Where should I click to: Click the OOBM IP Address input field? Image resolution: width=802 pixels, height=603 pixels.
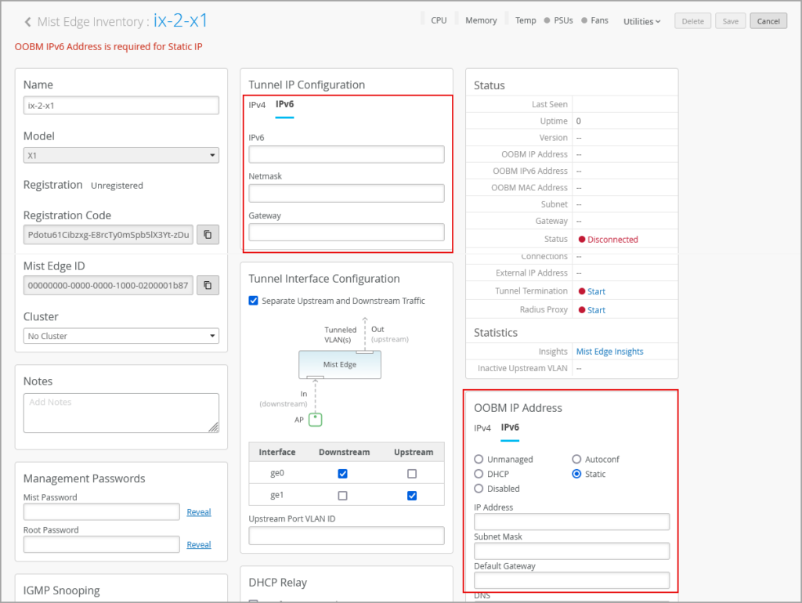click(x=572, y=522)
